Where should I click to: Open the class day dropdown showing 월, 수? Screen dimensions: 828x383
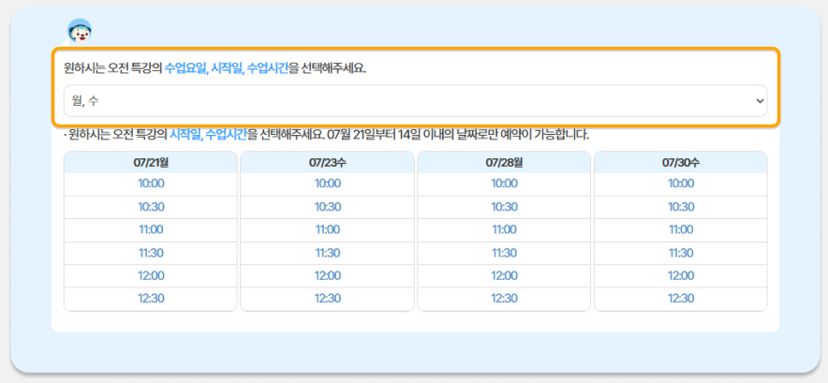point(412,101)
